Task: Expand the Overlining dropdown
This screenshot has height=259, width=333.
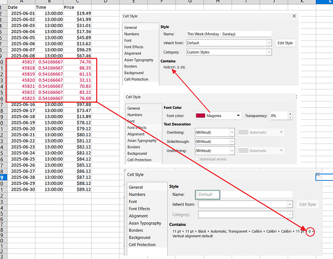Action: [x=232, y=133]
